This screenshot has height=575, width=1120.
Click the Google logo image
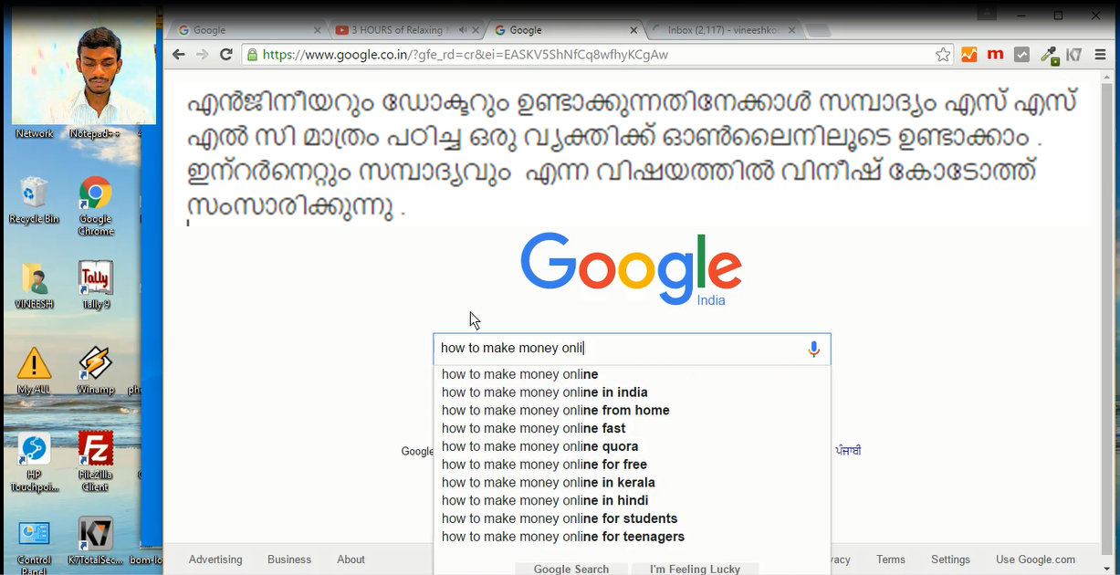[631, 268]
